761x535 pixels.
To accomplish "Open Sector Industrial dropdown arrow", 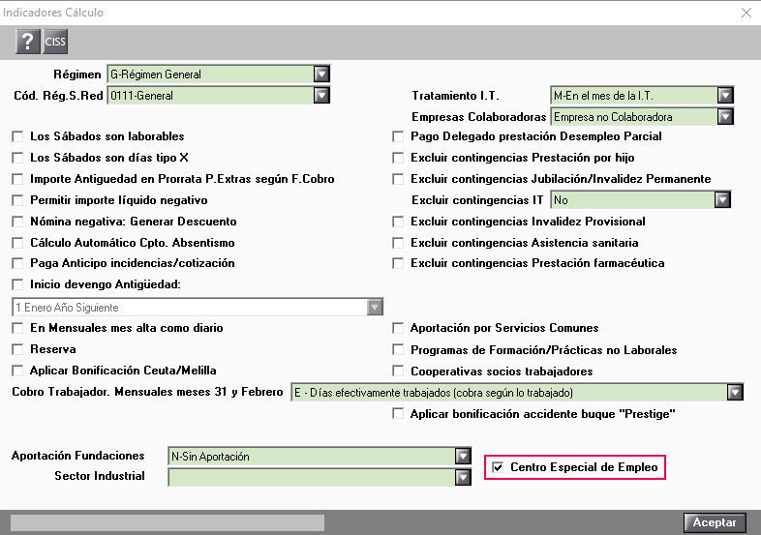I will (x=463, y=477).
